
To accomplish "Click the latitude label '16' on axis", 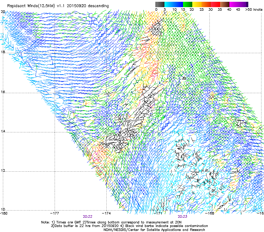I will (3, 92).
